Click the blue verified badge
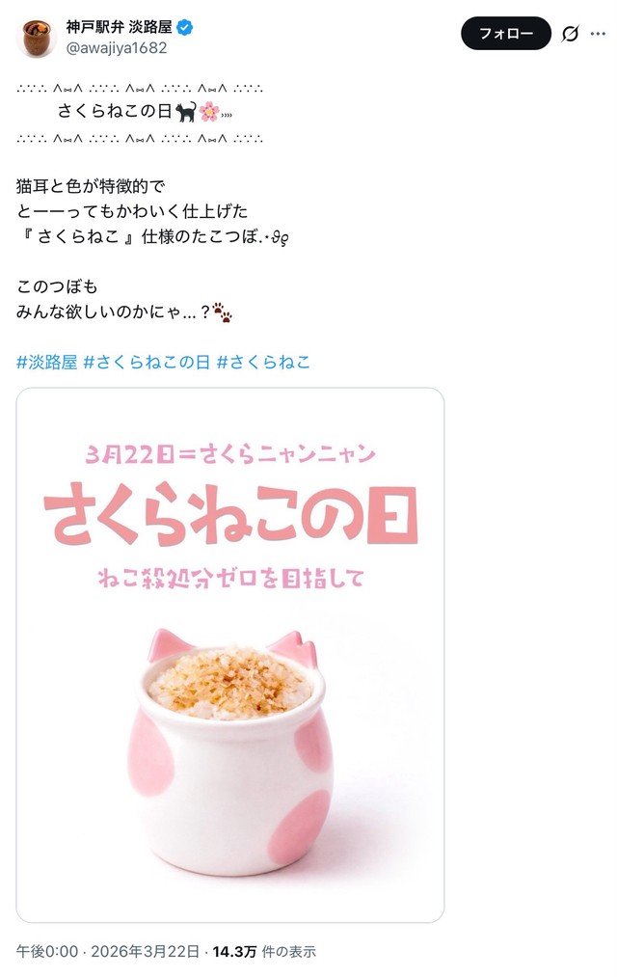617x977 pixels. tap(185, 27)
